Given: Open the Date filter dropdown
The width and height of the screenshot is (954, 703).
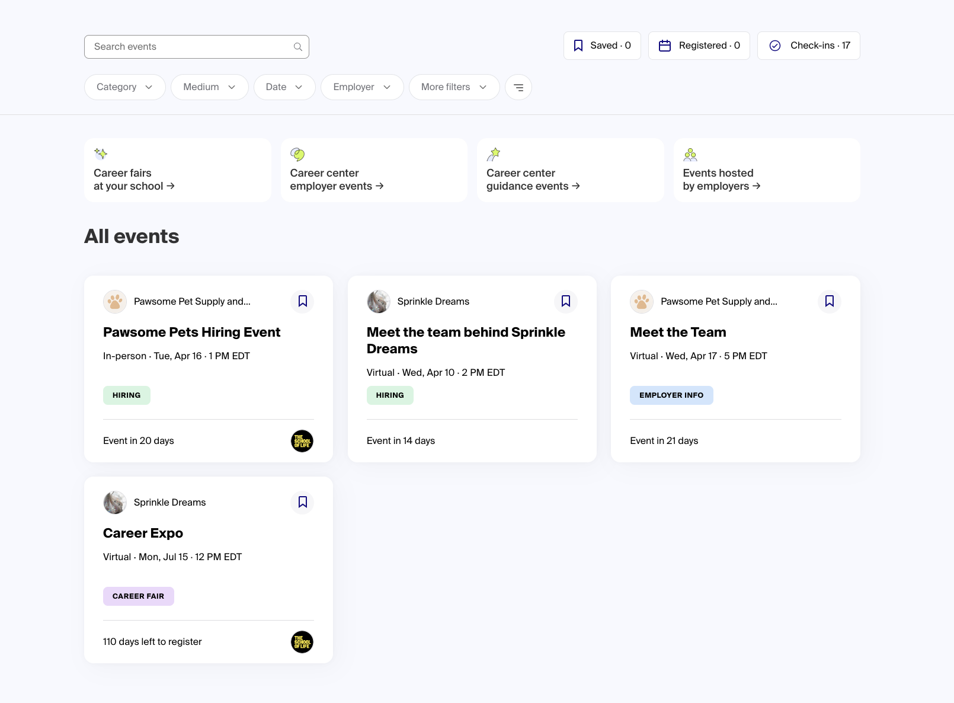Looking at the screenshot, I should 284,87.
